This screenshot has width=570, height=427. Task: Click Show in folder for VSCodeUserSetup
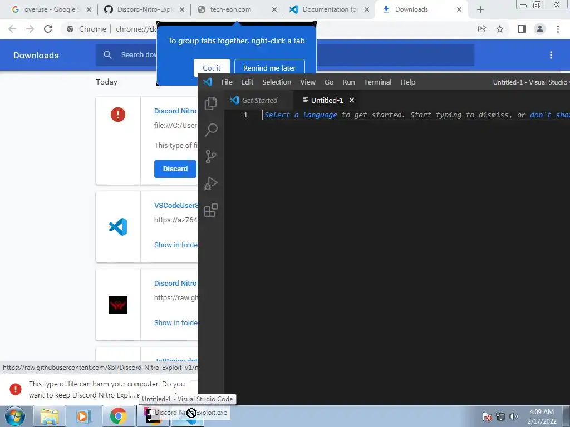[x=176, y=245]
